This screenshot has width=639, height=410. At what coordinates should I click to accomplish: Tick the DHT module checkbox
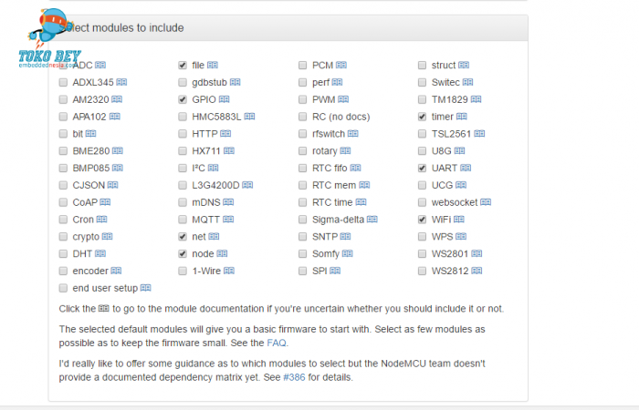pyautogui.click(x=63, y=254)
